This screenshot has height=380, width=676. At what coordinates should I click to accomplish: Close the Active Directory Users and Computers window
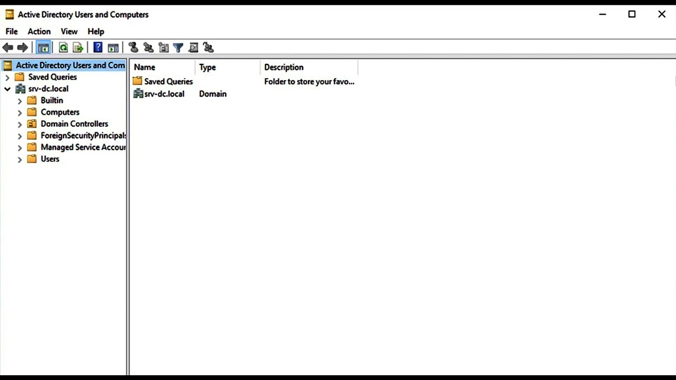click(662, 14)
